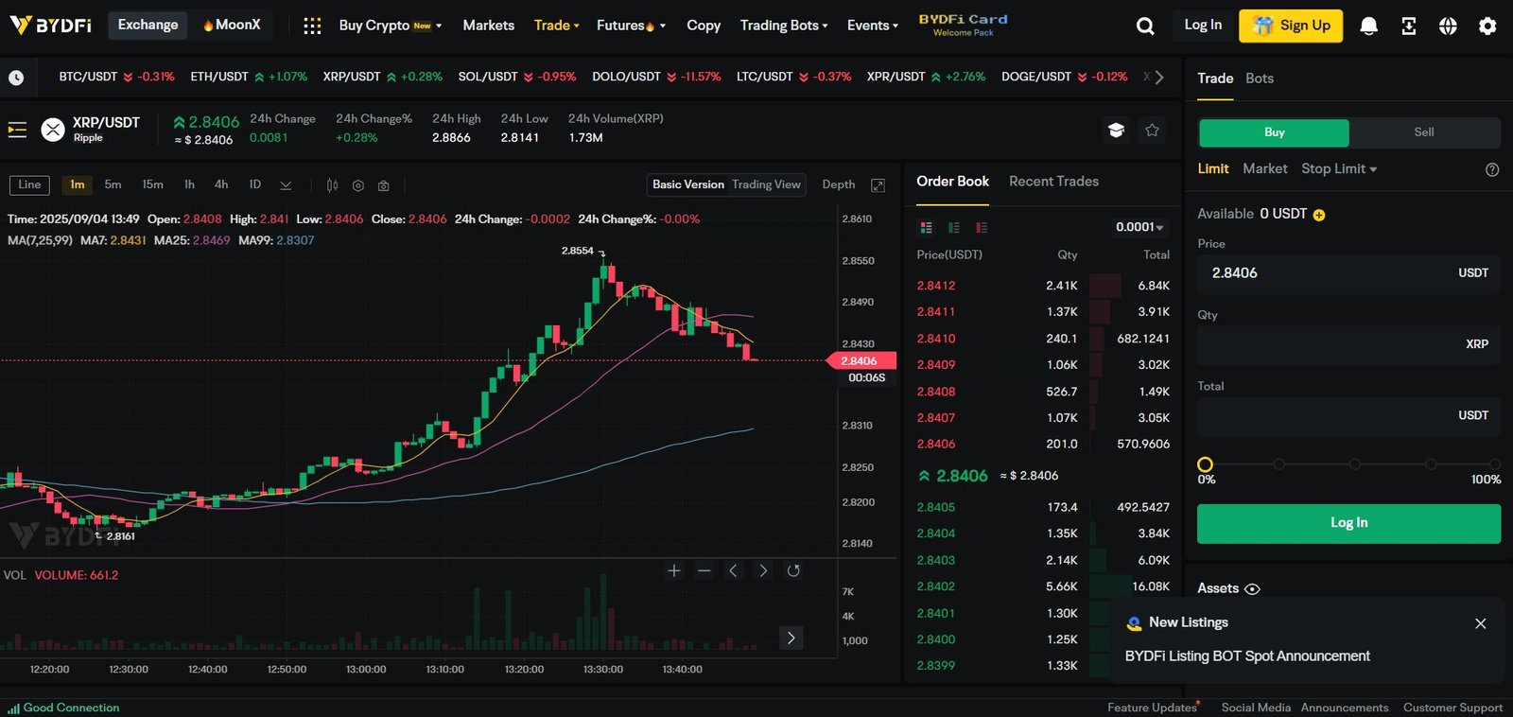This screenshot has height=717, width=1513.
Task: Expand more chart intervals dropdown
Action: tap(286, 185)
